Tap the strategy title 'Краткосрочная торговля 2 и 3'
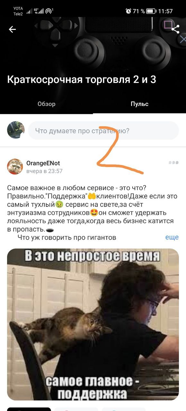The image size is (186, 411). click(x=82, y=80)
